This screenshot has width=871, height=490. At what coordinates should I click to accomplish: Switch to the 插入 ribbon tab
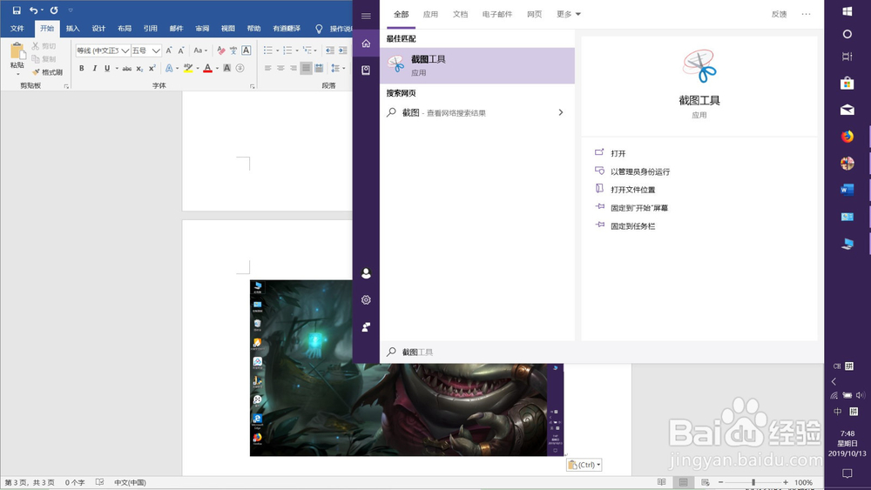click(73, 29)
